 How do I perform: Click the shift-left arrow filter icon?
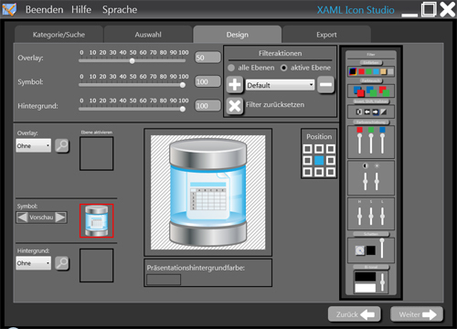click(x=367, y=112)
